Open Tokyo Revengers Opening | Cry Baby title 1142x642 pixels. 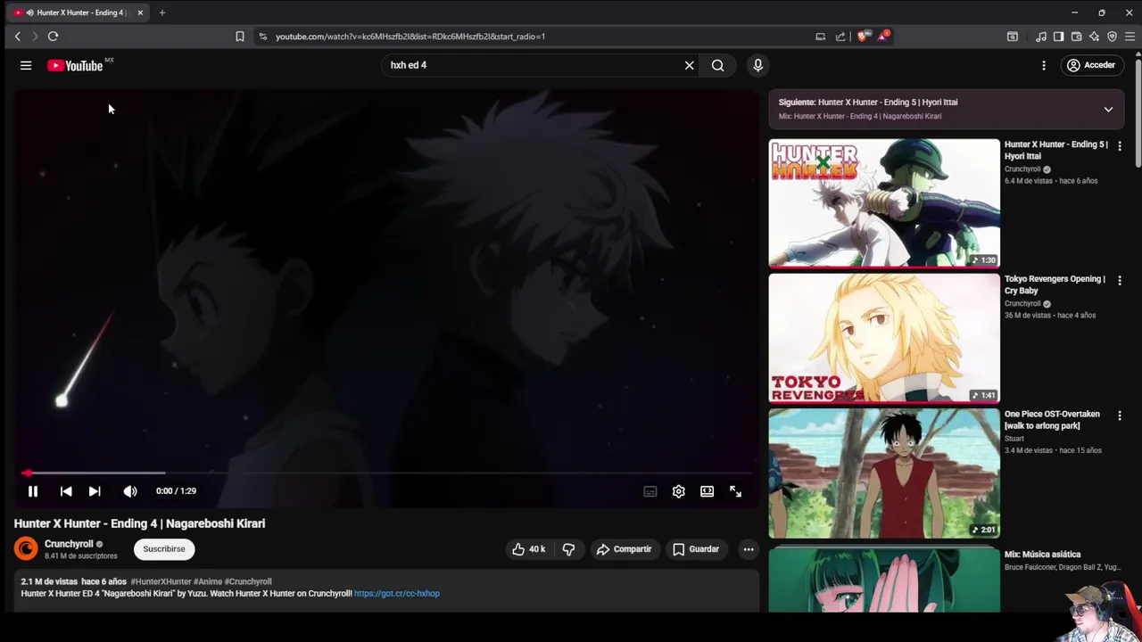click(1055, 284)
